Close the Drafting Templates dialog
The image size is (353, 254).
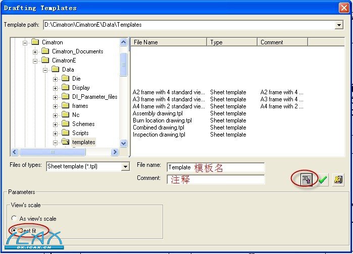(x=344, y=8)
